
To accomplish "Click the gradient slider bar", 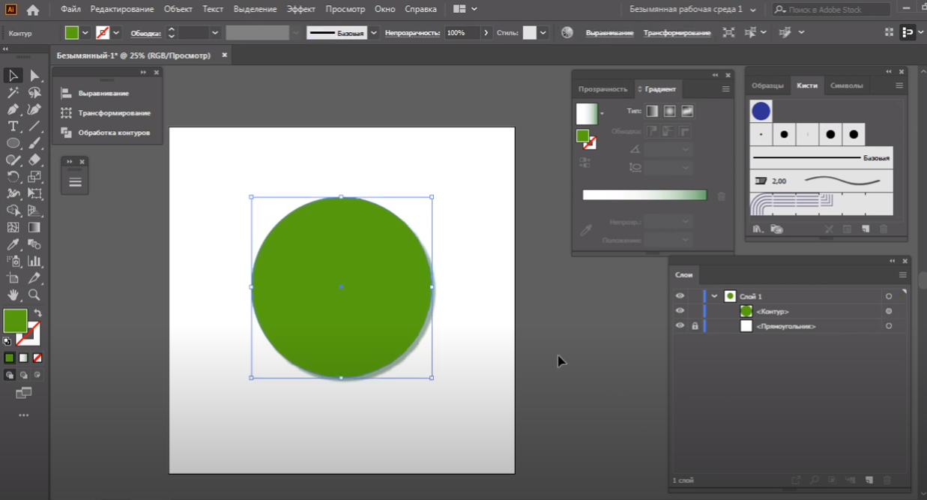I will (x=644, y=195).
